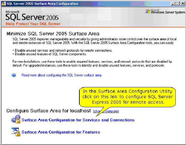Click the change computer link
The height and width of the screenshot is (145, 186).
pos(106,111)
